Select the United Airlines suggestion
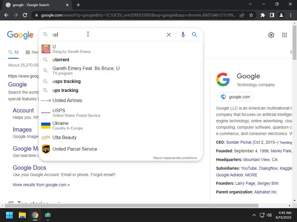The width and height of the screenshot is (297, 222). tap(121, 100)
